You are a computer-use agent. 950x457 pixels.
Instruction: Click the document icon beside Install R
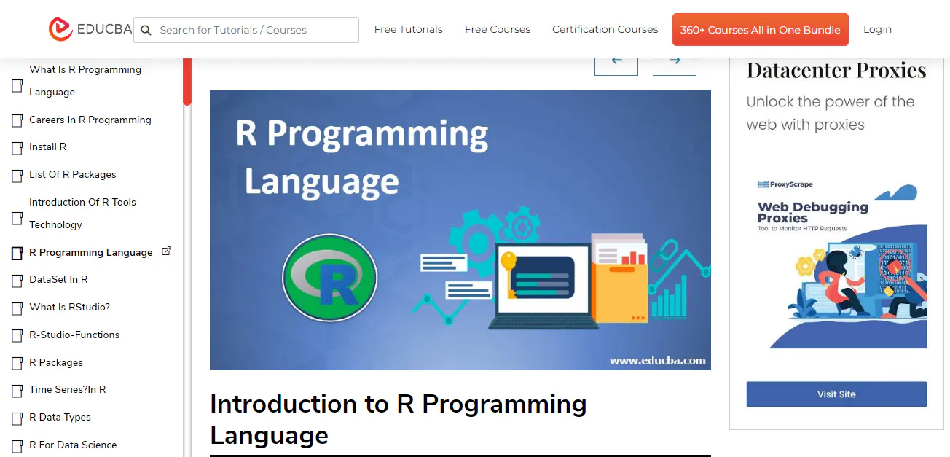17,147
